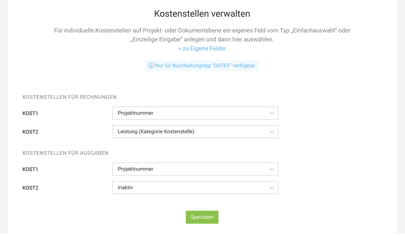Click the Projektnummer text in the first dropdown
Screen dimensions: 405x238
coord(135,113)
